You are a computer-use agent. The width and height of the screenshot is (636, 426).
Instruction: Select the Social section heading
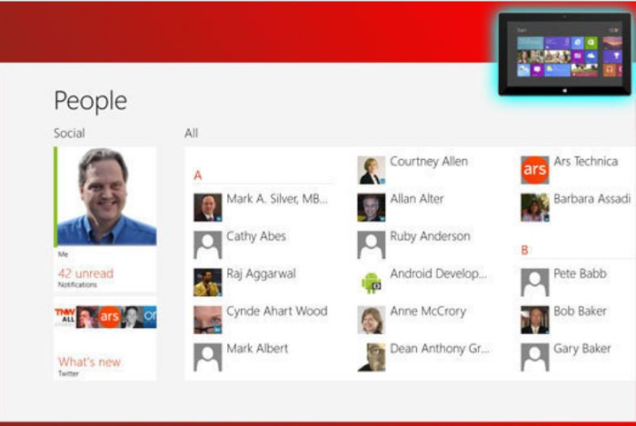click(69, 133)
